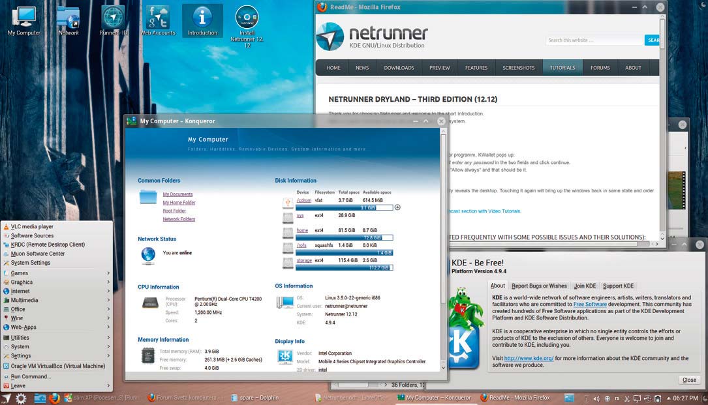Launch Oracle VM VirtualBox from the menu

coord(56,366)
